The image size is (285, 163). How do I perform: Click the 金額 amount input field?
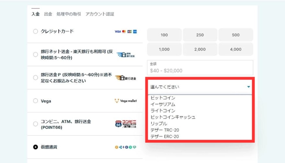[200, 68]
